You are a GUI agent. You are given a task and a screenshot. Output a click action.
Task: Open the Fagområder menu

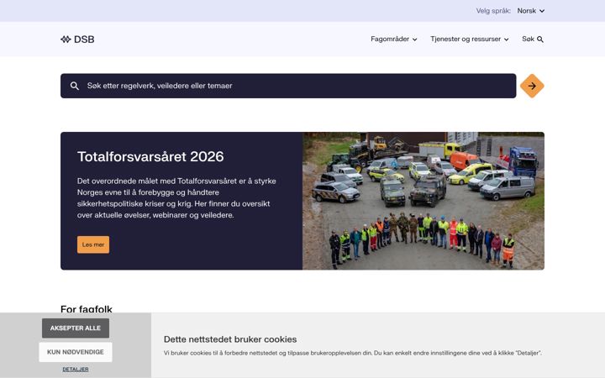click(394, 39)
